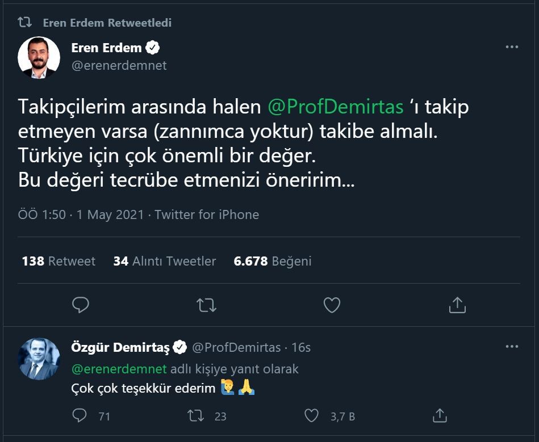
Task: View the 34 Alıntı Tweetler list
Action: point(165,261)
